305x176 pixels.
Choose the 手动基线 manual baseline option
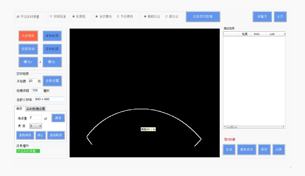click(118, 17)
